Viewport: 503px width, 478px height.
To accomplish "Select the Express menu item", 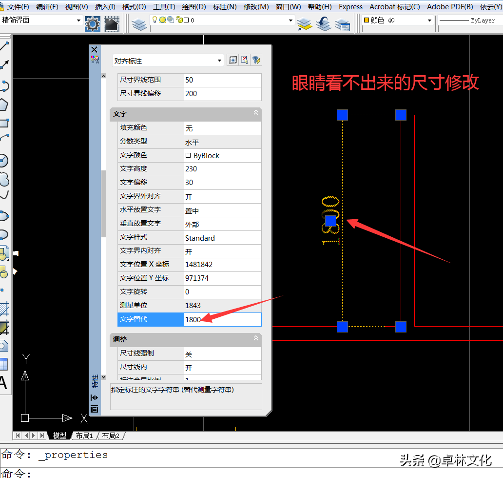I will click(x=350, y=7).
